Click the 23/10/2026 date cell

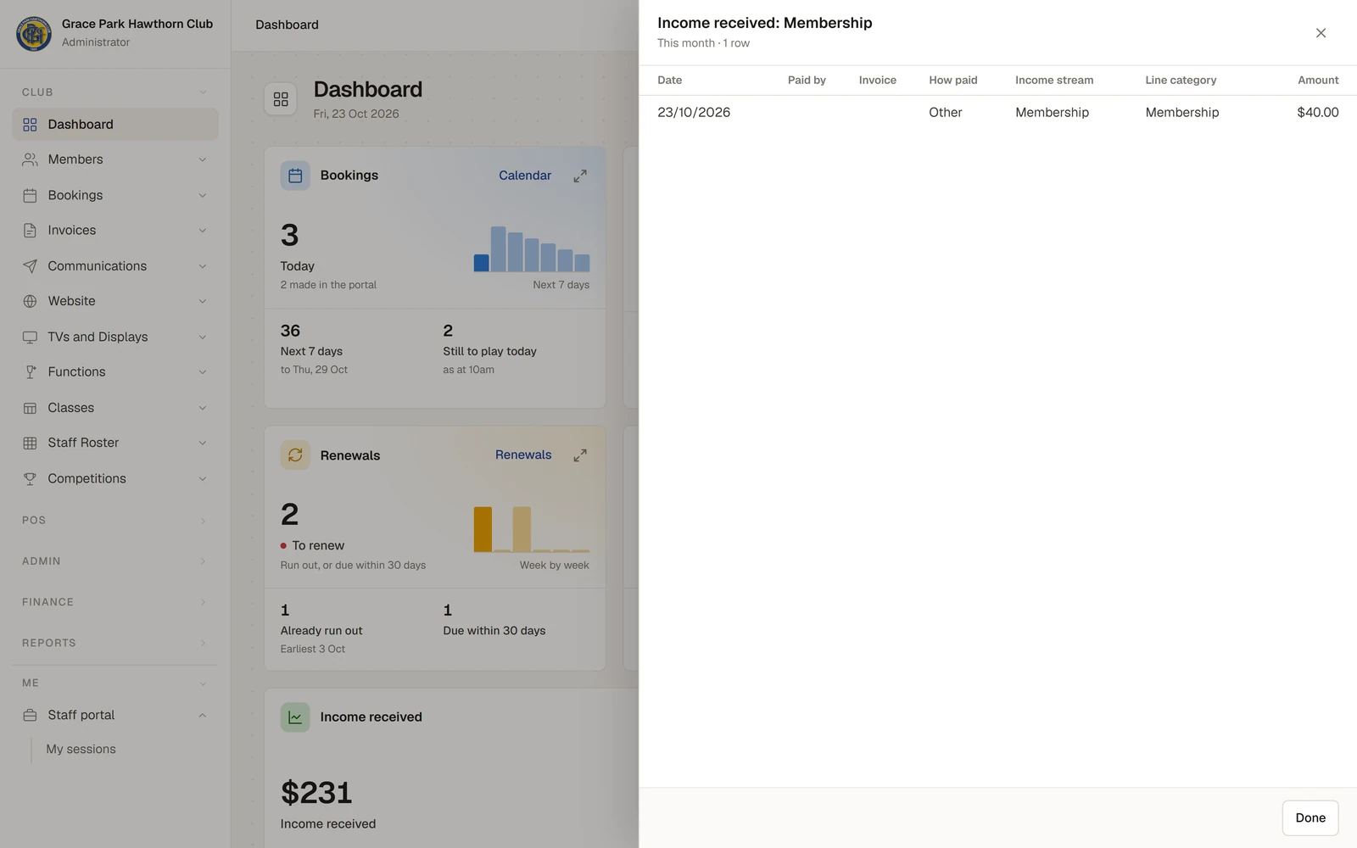[694, 112]
